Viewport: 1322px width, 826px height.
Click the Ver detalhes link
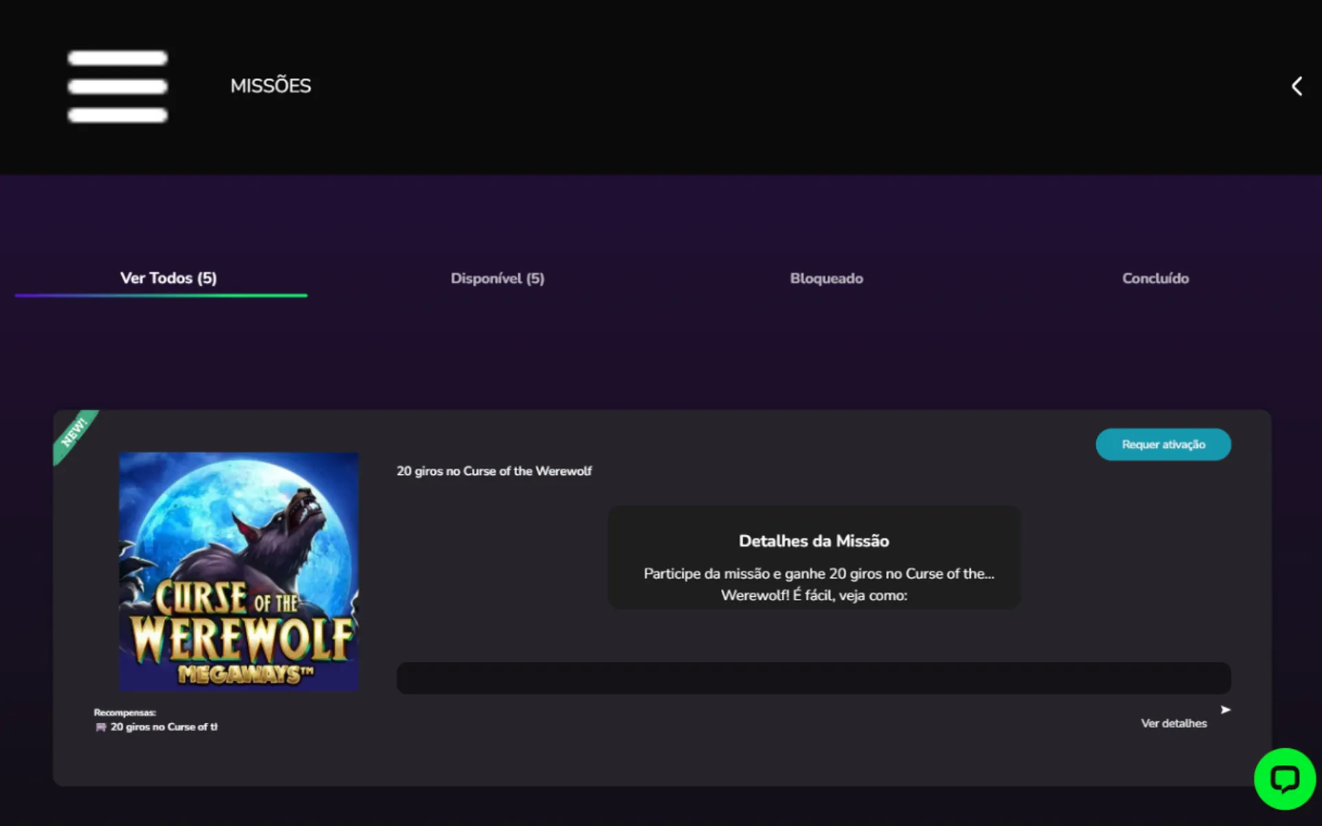1173,723
